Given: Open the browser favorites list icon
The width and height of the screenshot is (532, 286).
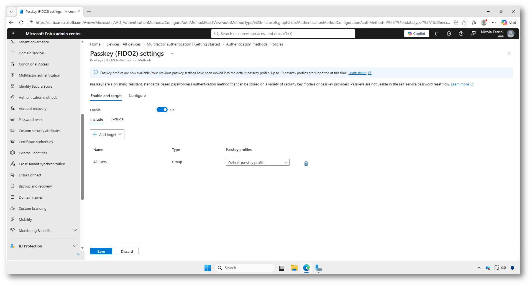Looking at the screenshot, I should [x=474, y=22].
